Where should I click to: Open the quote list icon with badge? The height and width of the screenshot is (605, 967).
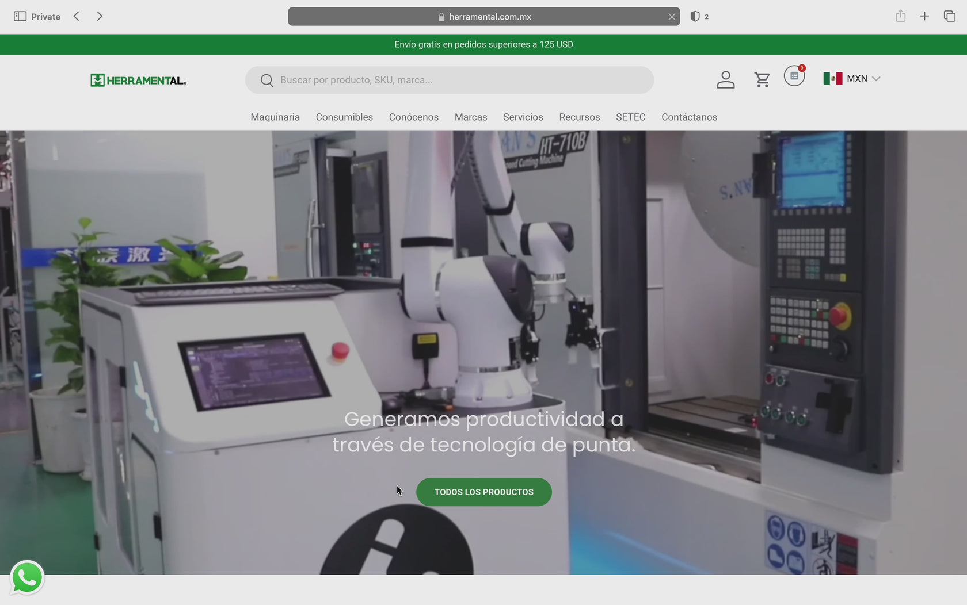[794, 76]
